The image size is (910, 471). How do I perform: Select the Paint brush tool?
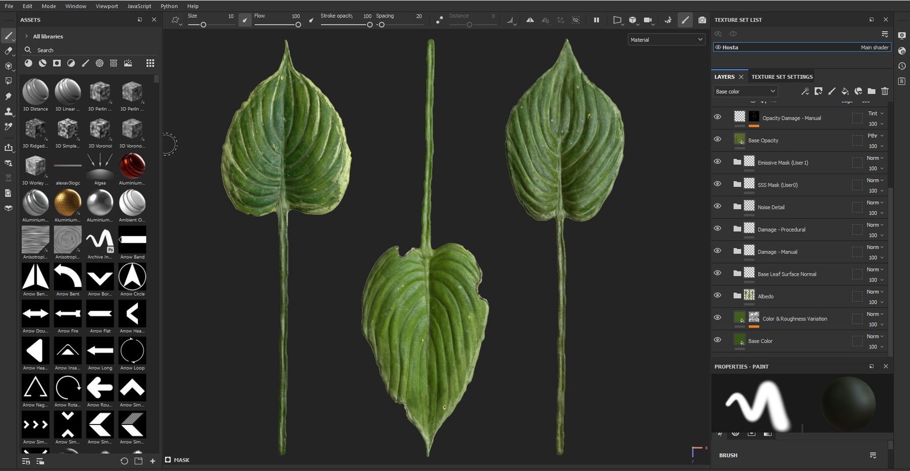point(8,36)
